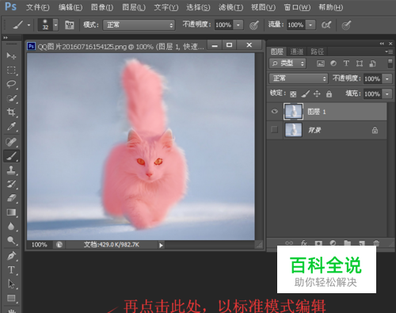Viewport: 396px width, 313px height.
Task: Select the Move tool
Action: coord(11,55)
